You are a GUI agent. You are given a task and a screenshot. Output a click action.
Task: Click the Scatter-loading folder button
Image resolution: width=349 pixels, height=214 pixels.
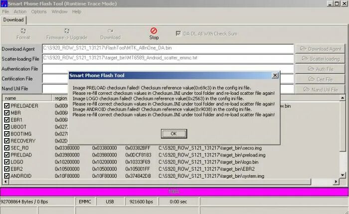(320, 59)
